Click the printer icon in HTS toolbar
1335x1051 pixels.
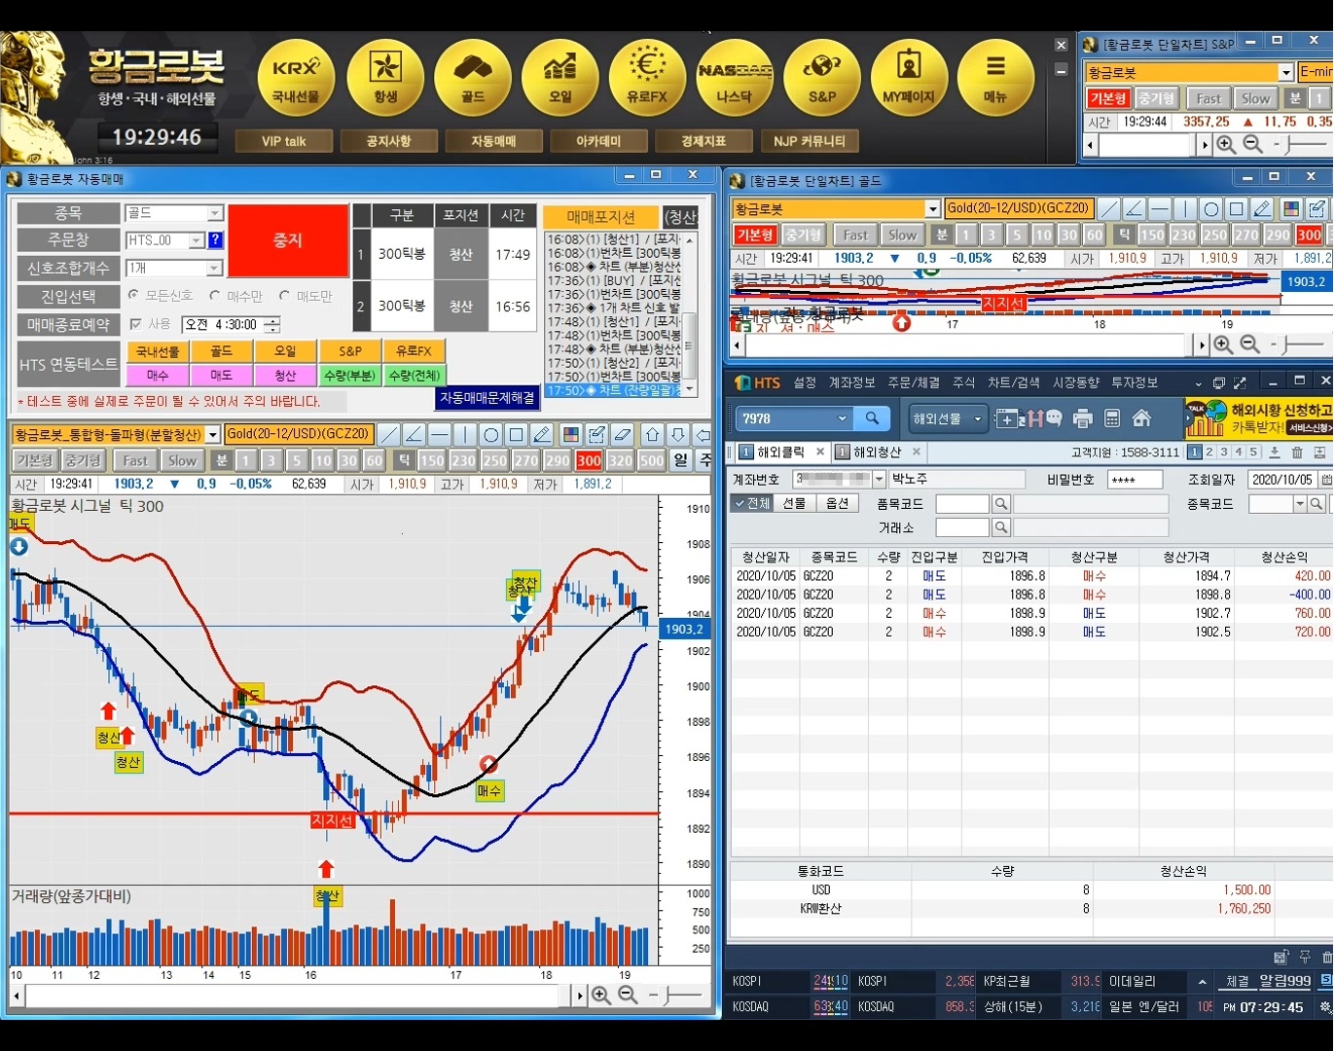1083,418
